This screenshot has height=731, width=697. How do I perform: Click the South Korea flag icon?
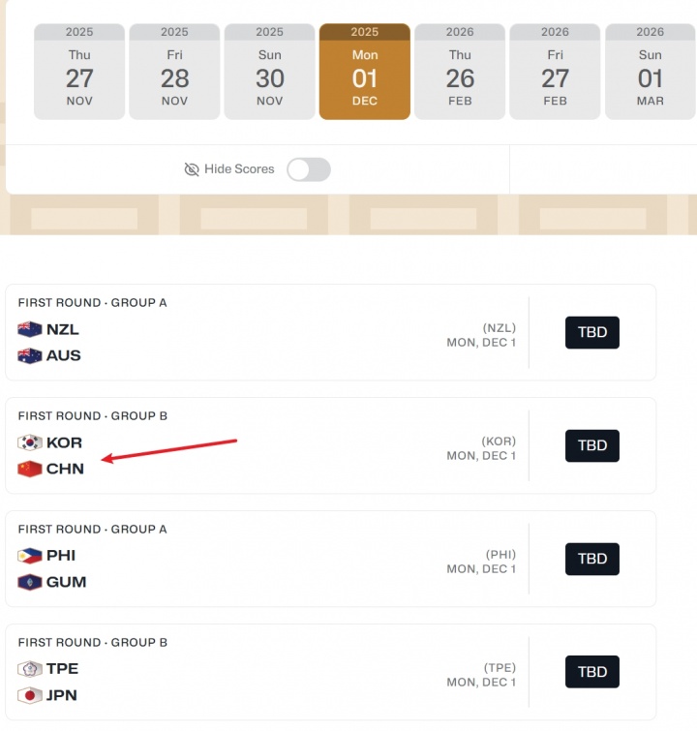pos(30,442)
